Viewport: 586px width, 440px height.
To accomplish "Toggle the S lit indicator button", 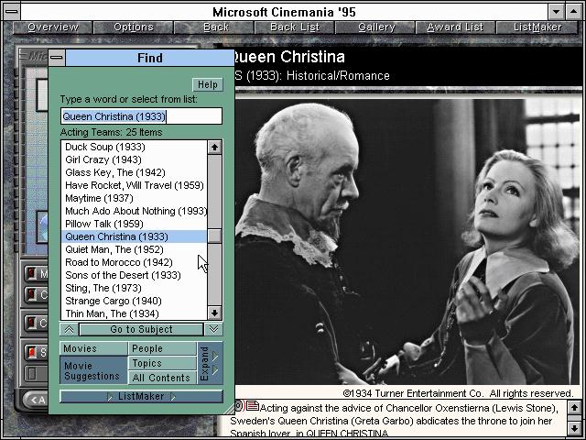I will [37, 352].
